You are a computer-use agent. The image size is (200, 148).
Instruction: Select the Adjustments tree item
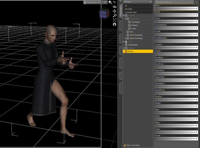[x=133, y=45]
